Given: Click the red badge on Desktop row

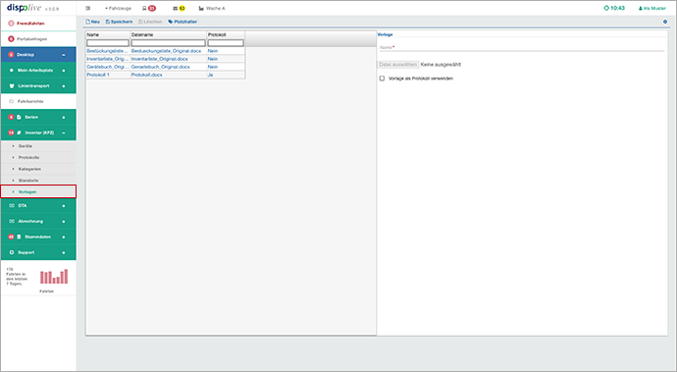Looking at the screenshot, I should (11, 55).
